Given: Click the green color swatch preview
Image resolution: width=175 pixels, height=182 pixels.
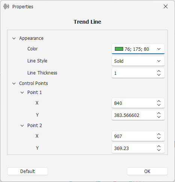Looking at the screenshot, I should pyautogui.click(x=119, y=49).
